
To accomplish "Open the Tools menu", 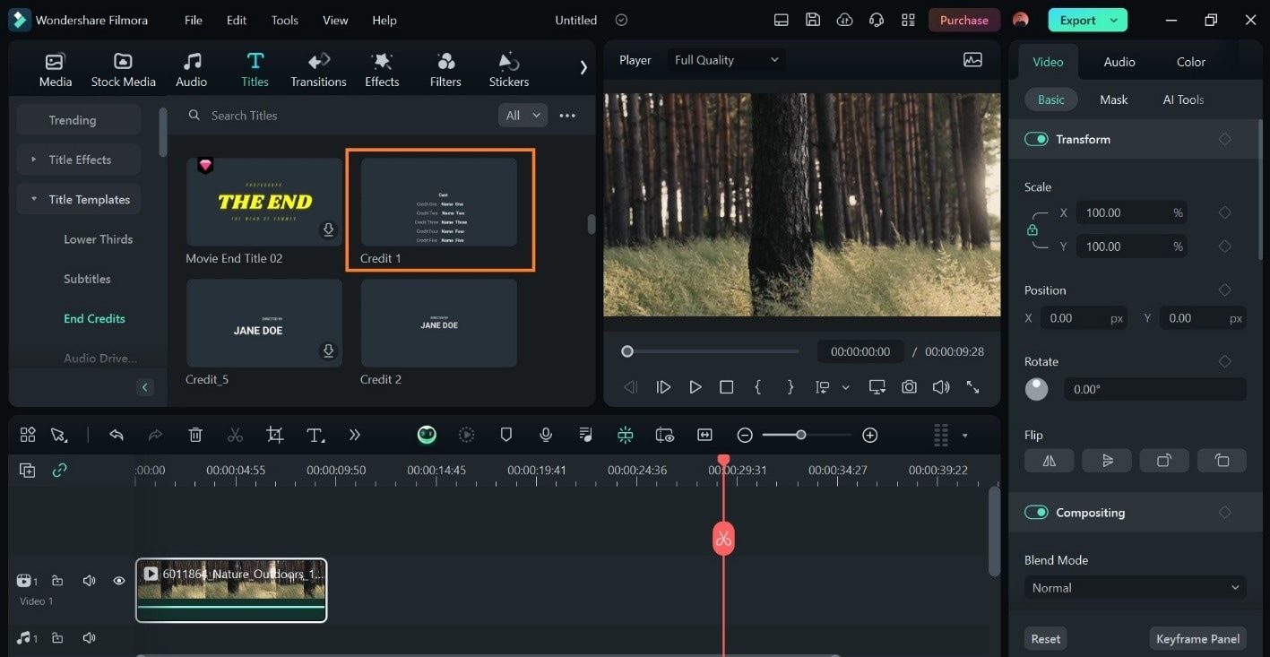I will 285,20.
